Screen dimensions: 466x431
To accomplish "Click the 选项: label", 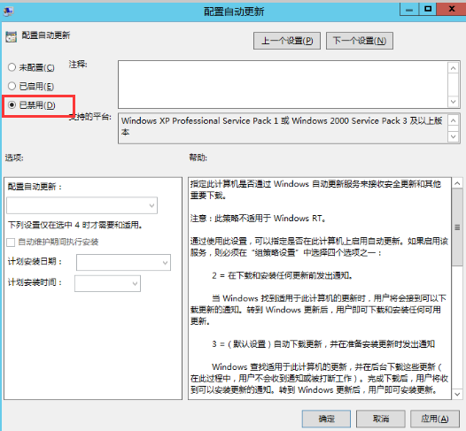I will [14, 158].
